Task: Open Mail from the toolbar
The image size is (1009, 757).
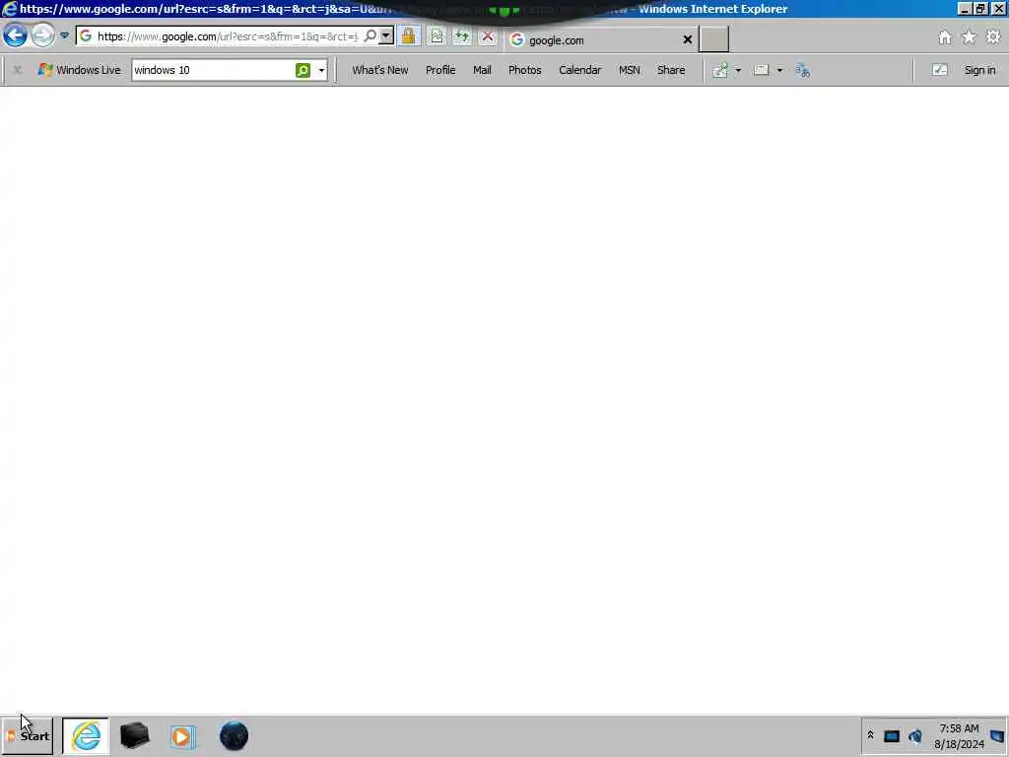Action: click(x=482, y=70)
